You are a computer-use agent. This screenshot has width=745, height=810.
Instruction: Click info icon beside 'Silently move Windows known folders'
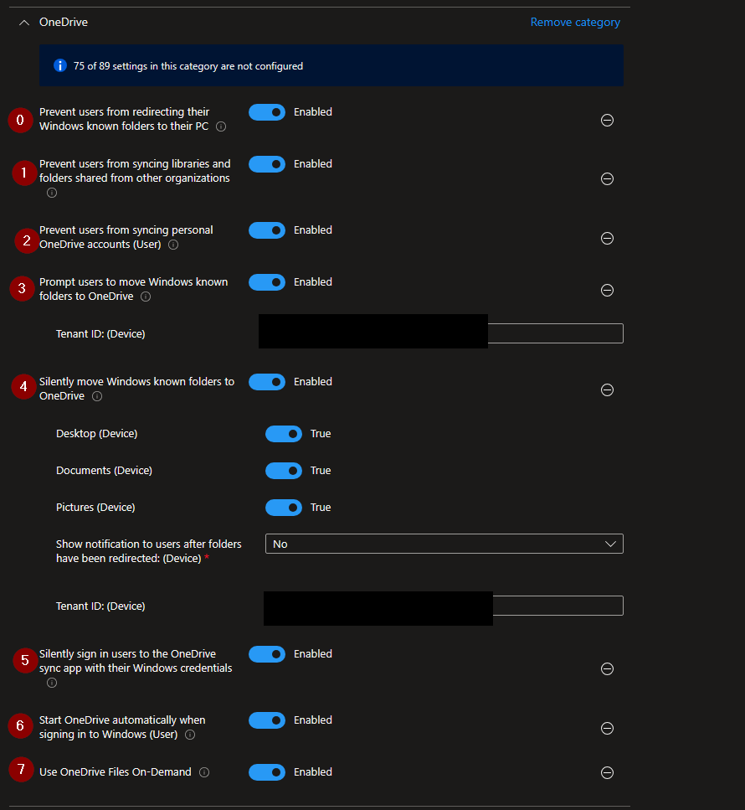97,396
